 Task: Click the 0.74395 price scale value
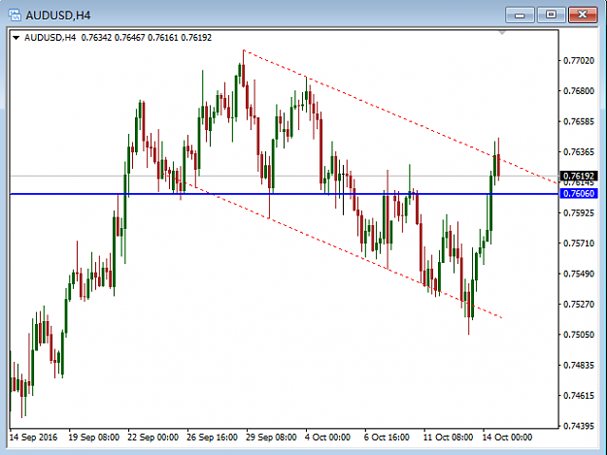579,426
